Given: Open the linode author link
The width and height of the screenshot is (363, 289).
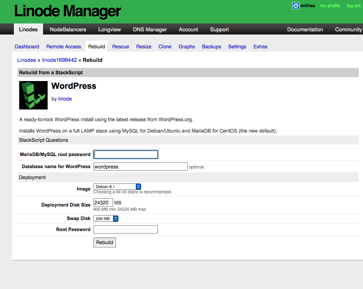Looking at the screenshot, I should [65, 99].
